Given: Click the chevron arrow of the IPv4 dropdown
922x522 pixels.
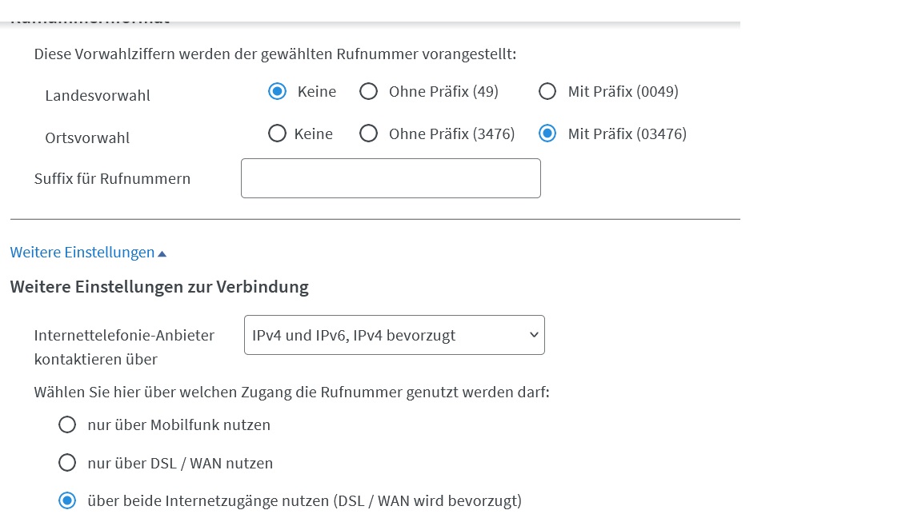Looking at the screenshot, I should click(534, 335).
